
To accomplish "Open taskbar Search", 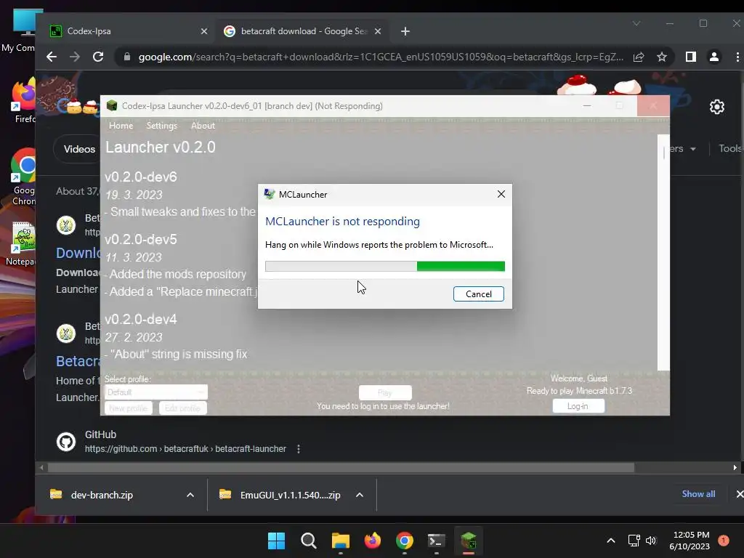I will (308, 541).
